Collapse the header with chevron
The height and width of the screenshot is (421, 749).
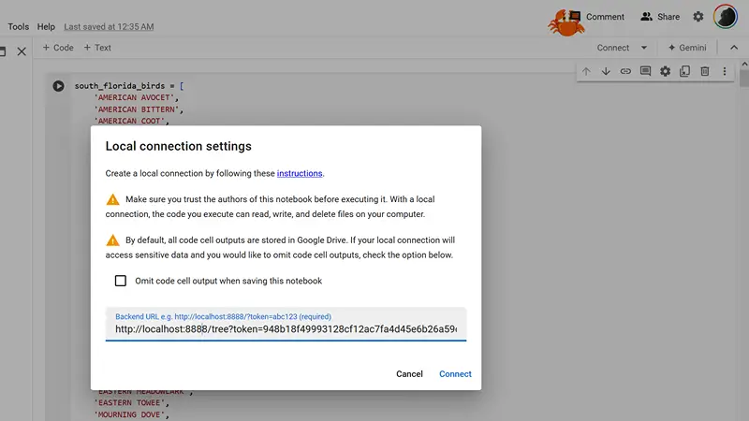click(x=733, y=48)
